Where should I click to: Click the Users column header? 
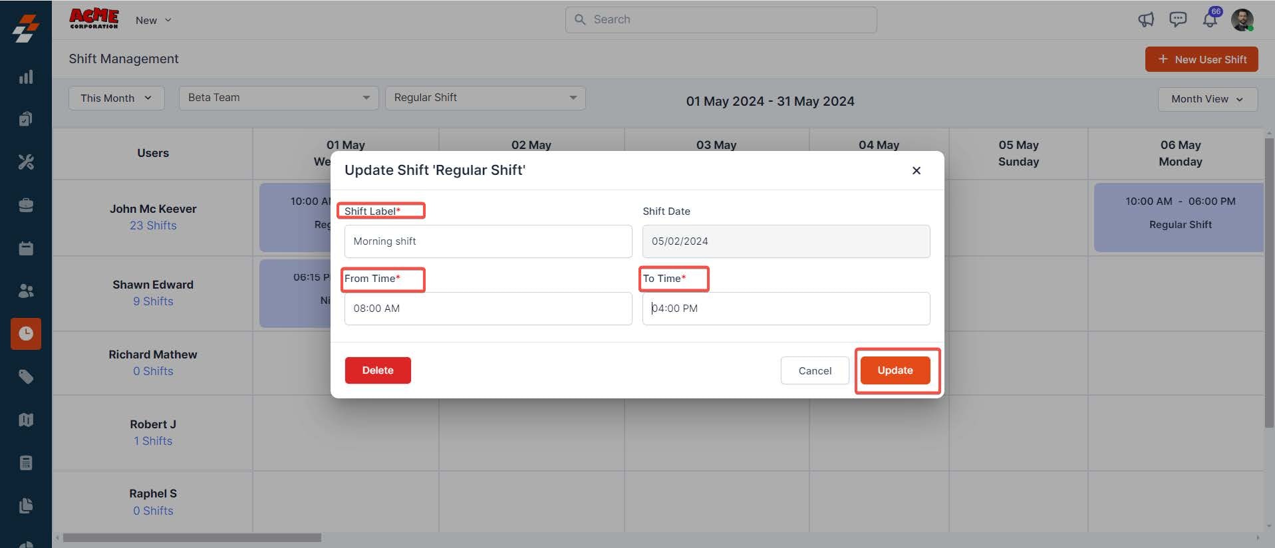pyautogui.click(x=153, y=153)
